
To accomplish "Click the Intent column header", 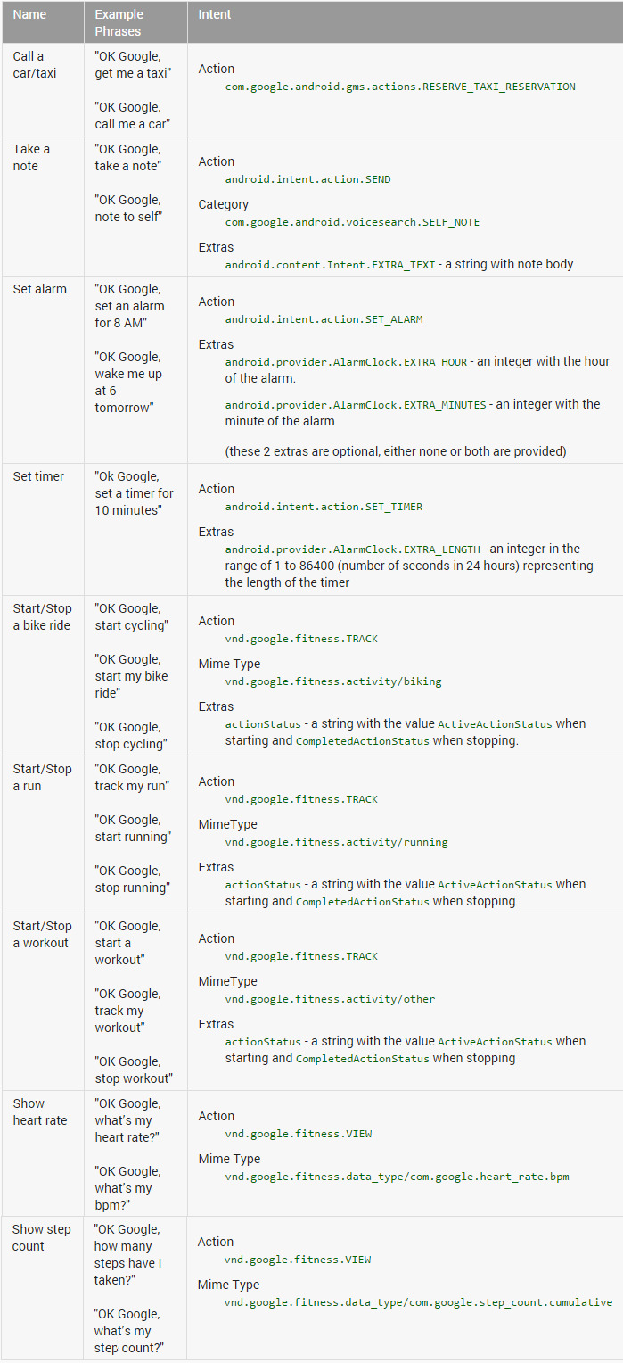I will 215,14.
